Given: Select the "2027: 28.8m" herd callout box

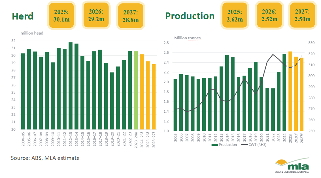Looking at the screenshot, I should pyautogui.click(x=131, y=16).
